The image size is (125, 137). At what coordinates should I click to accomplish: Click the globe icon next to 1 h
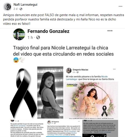tap(38, 37)
